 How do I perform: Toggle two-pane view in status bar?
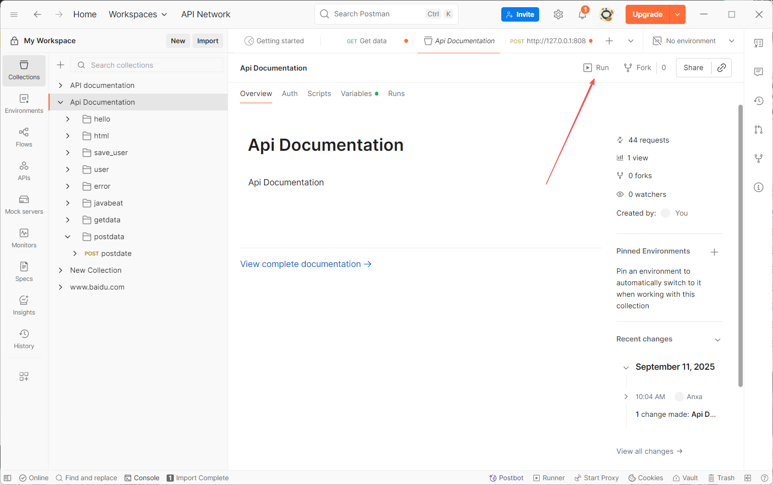748,478
